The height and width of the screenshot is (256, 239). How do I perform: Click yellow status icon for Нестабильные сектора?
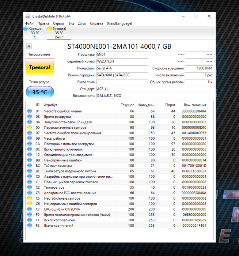point(30,198)
